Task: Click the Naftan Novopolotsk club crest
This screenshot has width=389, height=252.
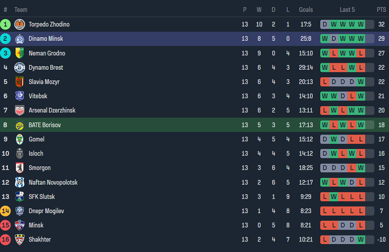Action: [19, 182]
